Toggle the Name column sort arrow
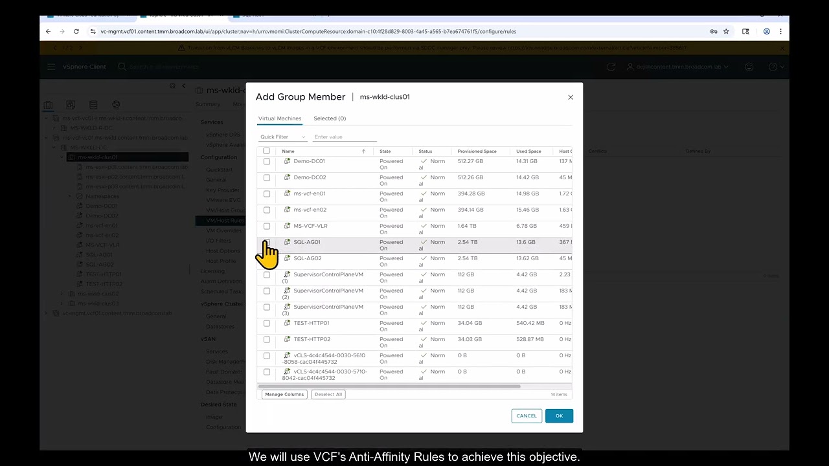 (x=363, y=151)
